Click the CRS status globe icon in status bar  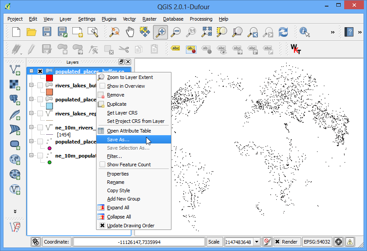coord(338,242)
